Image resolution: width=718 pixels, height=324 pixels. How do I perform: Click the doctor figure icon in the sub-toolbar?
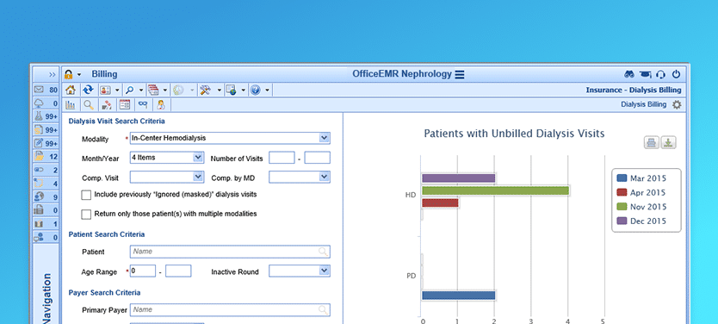[x=161, y=105]
